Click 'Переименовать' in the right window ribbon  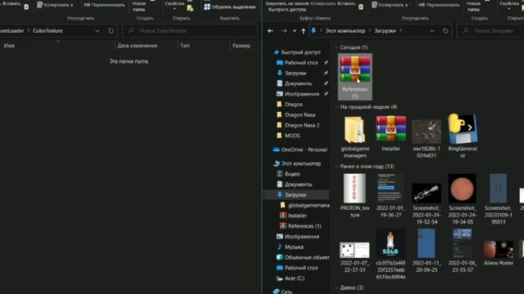click(x=439, y=5)
